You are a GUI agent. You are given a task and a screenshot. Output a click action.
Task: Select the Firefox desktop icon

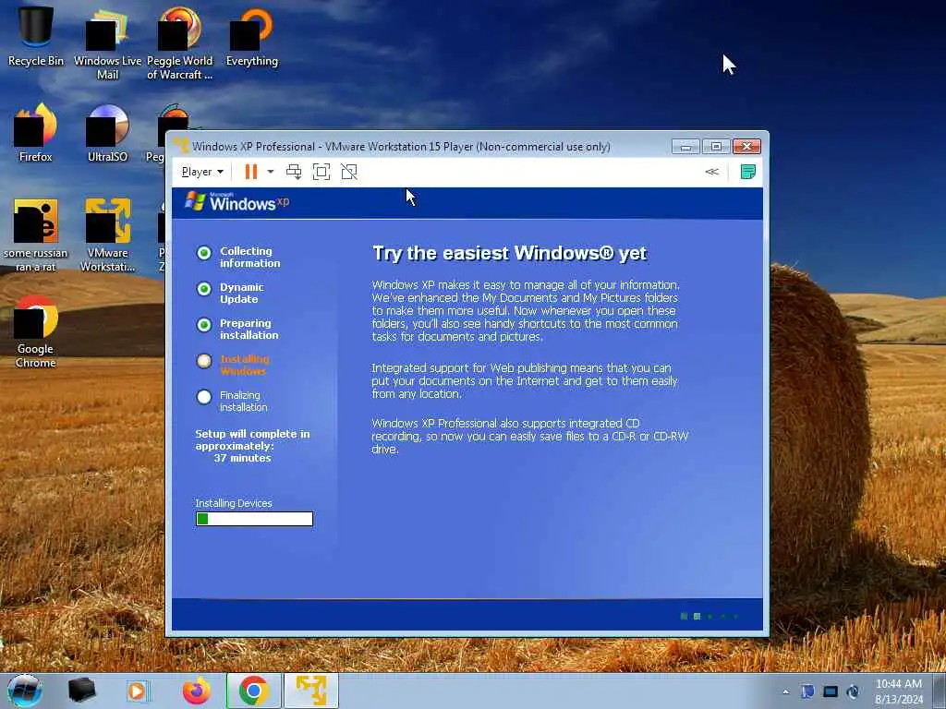(x=35, y=133)
